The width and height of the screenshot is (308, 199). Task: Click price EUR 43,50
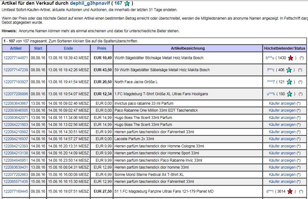tap(103, 70)
